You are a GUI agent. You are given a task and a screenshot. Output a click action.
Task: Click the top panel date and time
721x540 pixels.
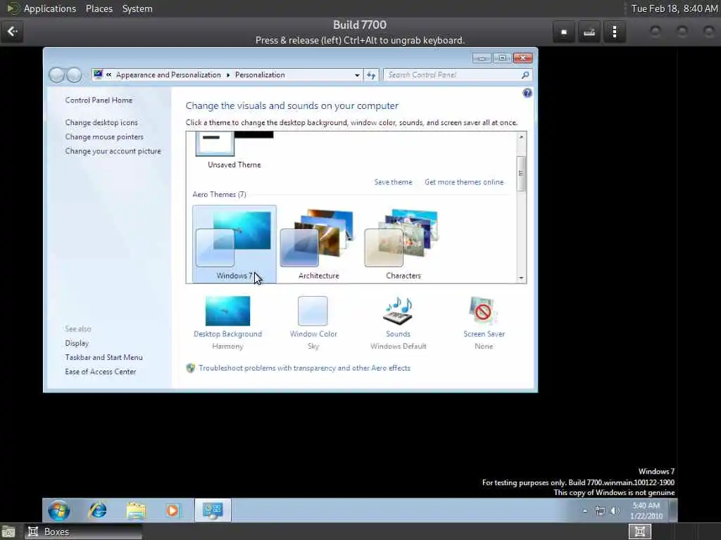tap(674, 8)
